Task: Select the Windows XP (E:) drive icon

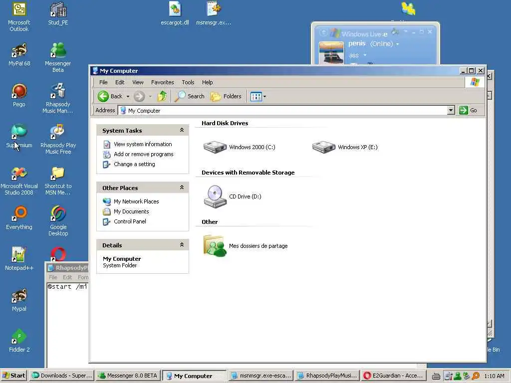Action: pyautogui.click(x=323, y=147)
